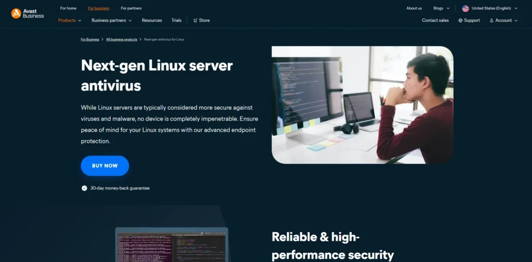532x262 pixels.
Task: Click the terminal screenshot thumbnail
Action: click(171, 245)
